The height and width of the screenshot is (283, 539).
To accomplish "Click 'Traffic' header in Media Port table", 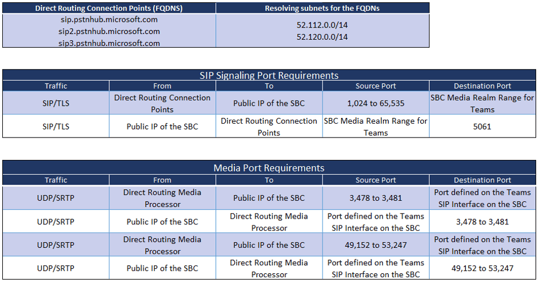I will (56, 180).
